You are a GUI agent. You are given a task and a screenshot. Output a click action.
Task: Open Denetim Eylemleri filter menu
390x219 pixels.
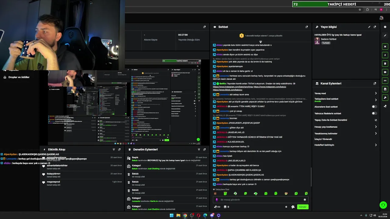tap(199, 149)
